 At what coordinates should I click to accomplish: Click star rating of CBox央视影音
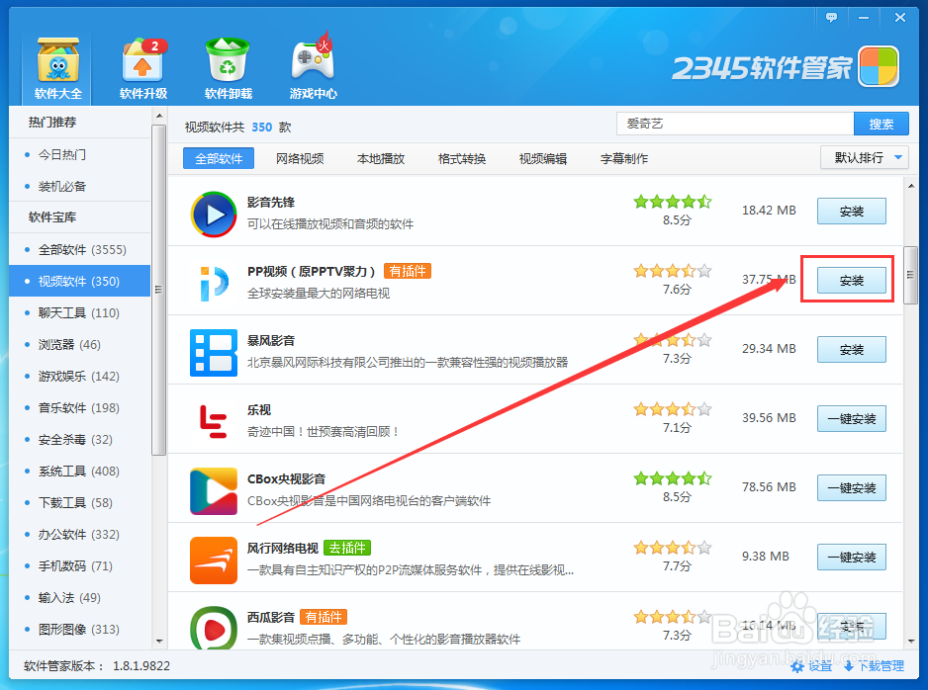673,478
